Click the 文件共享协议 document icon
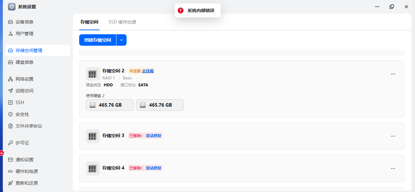Screen dimensions: 415x192 coord(10,126)
